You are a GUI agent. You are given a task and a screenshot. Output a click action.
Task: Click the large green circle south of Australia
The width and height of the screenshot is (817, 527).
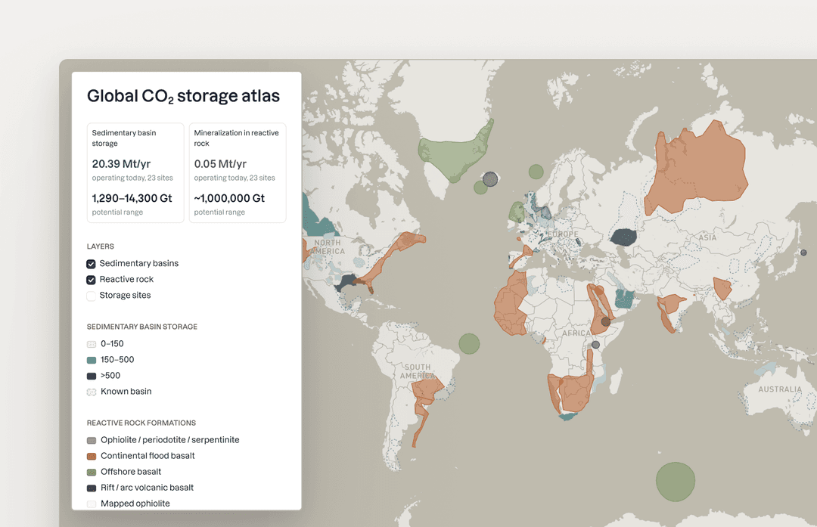point(676,482)
